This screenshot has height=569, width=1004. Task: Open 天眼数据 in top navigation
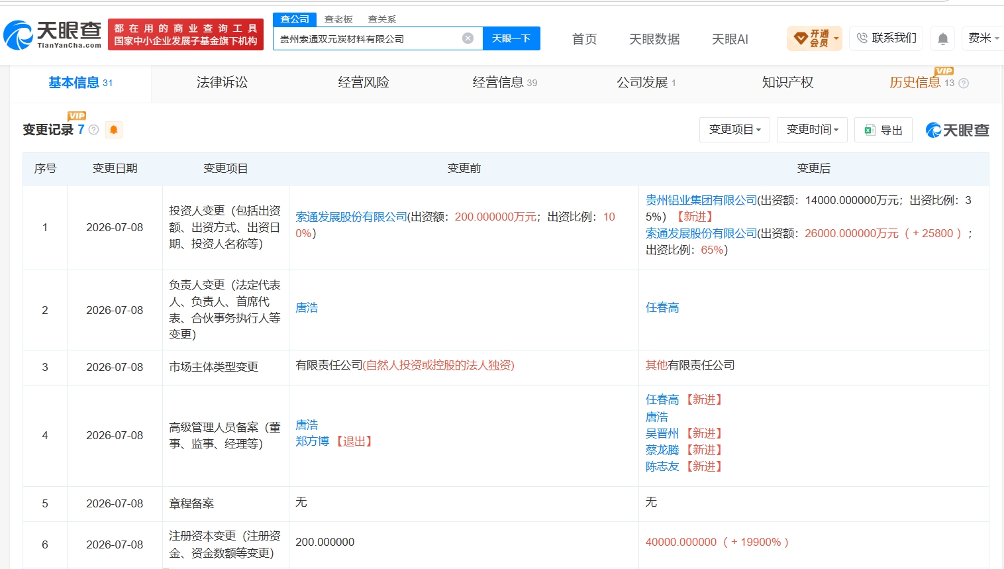coord(654,39)
